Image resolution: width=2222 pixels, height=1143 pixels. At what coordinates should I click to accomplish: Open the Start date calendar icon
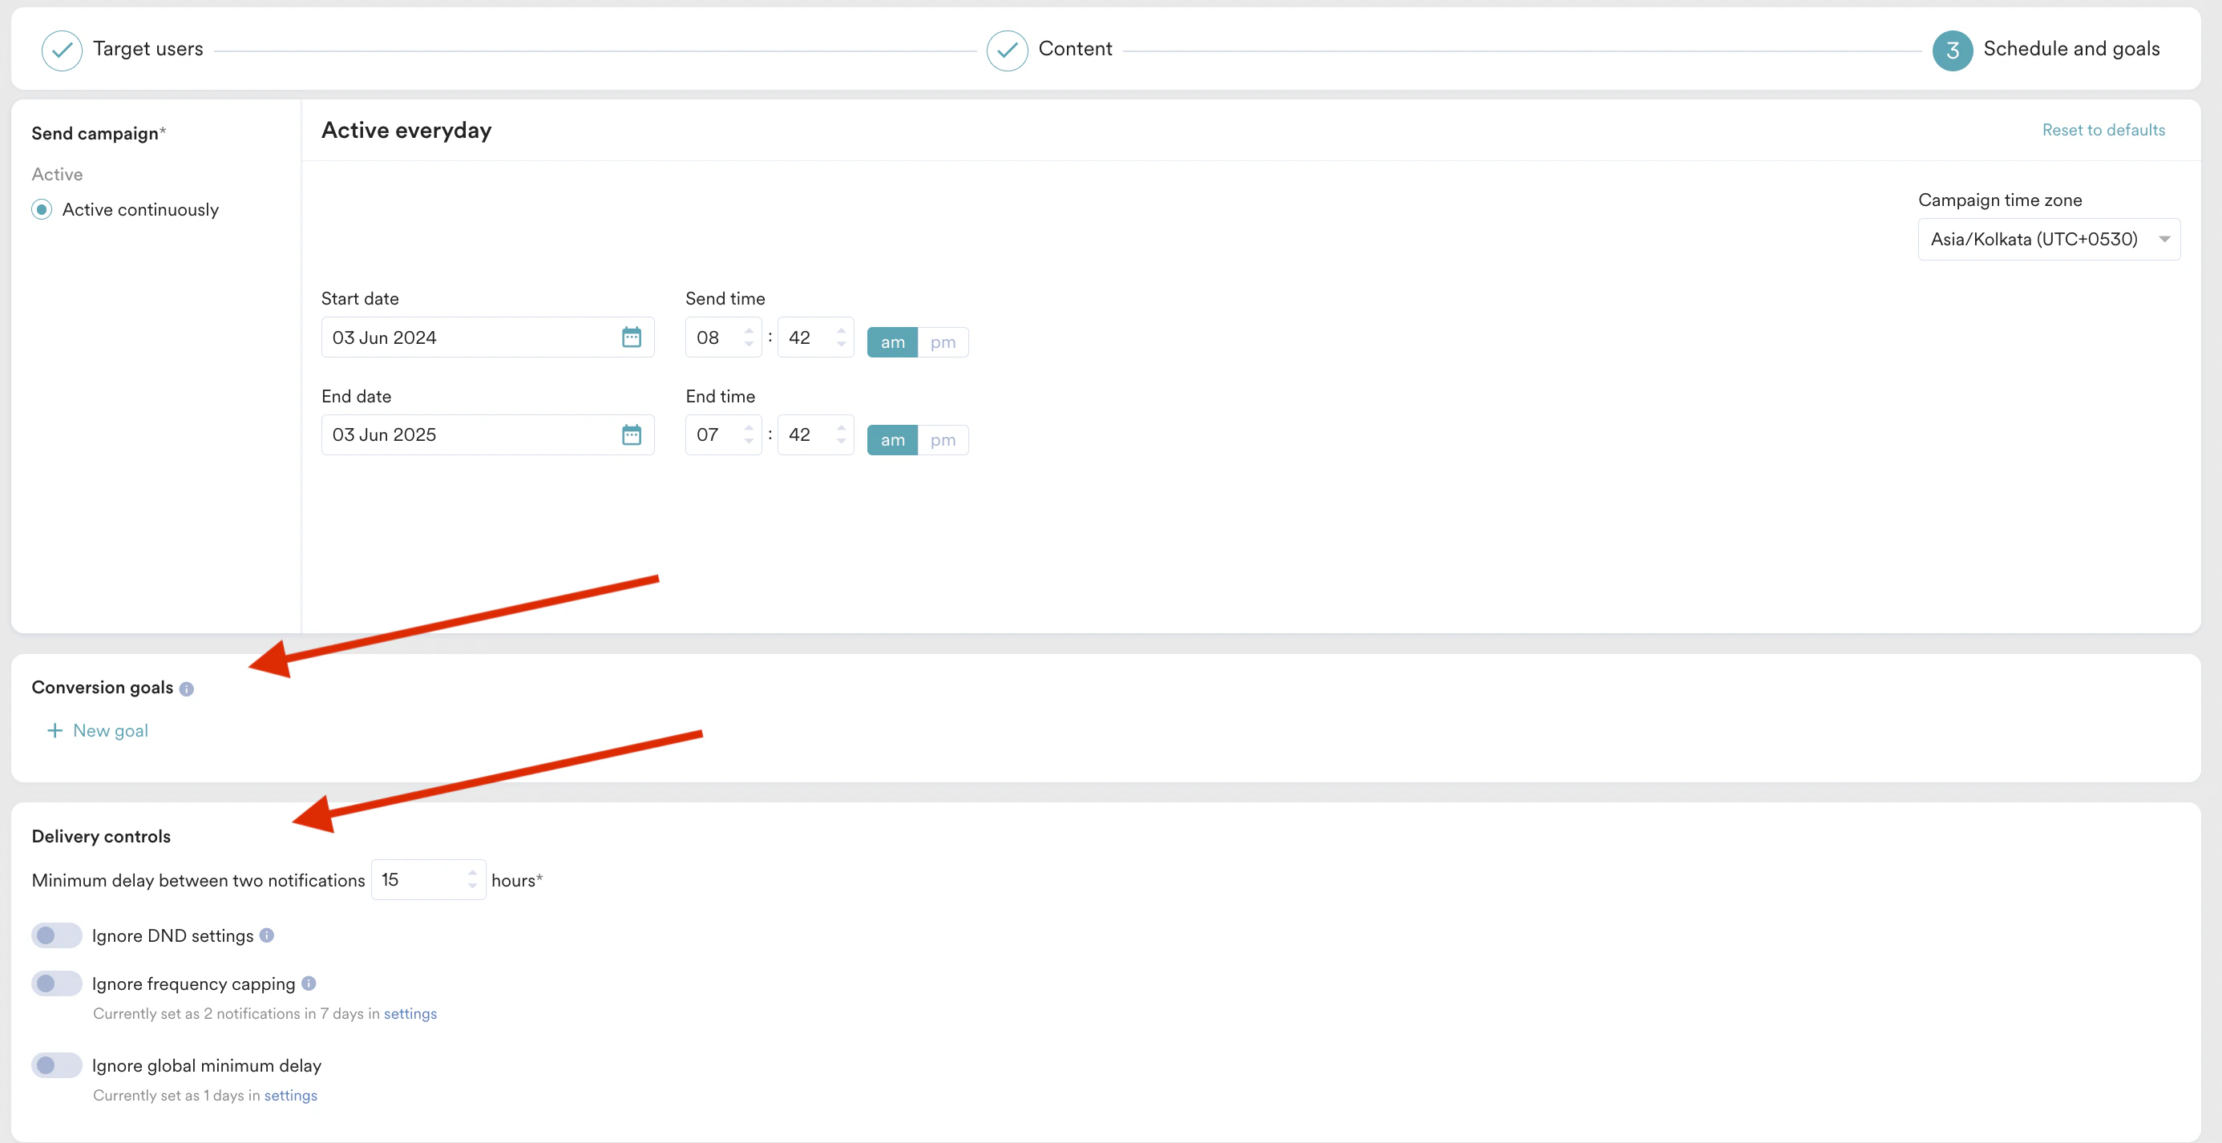[x=632, y=337]
